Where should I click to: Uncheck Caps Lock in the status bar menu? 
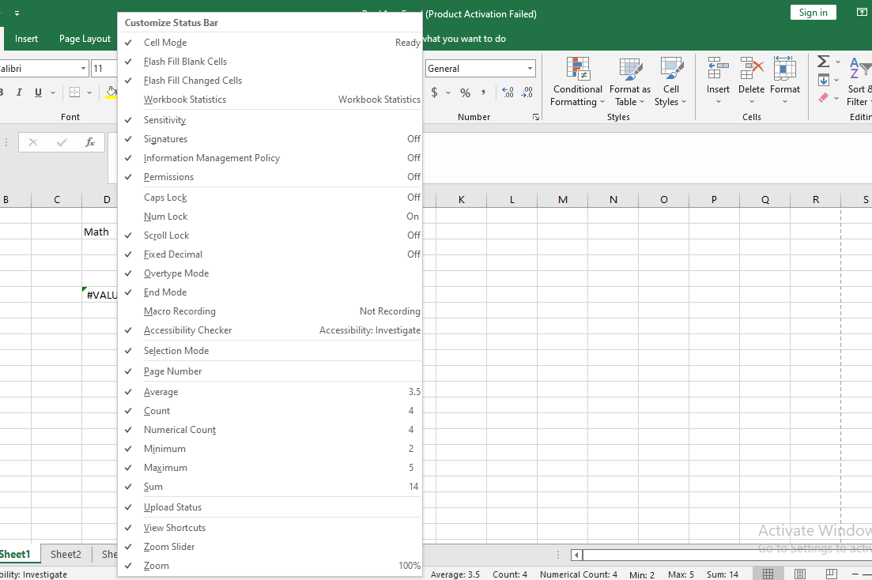pos(165,198)
